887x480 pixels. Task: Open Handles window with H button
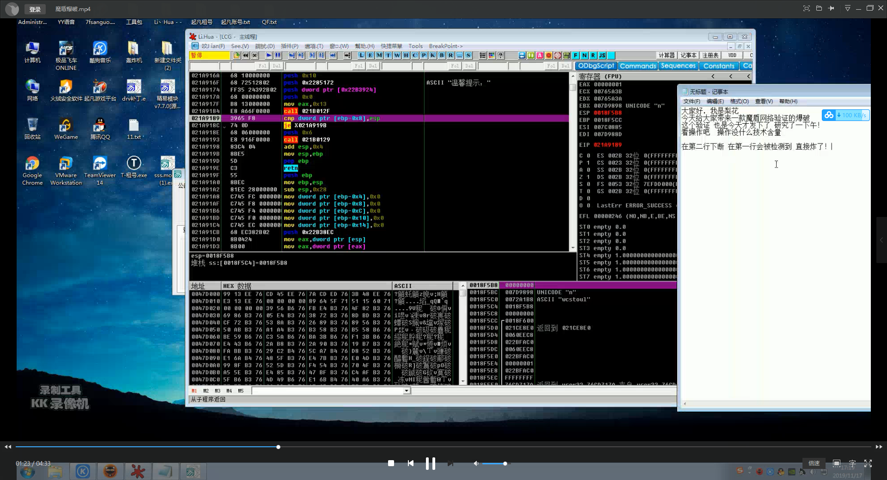pyautogui.click(x=406, y=55)
